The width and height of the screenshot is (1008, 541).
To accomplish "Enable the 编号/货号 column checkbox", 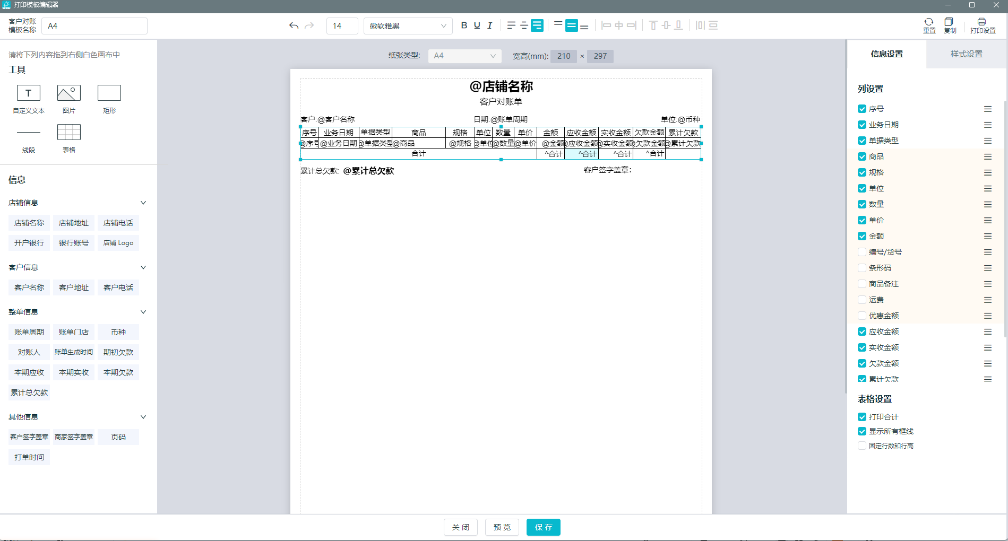I will [x=862, y=252].
